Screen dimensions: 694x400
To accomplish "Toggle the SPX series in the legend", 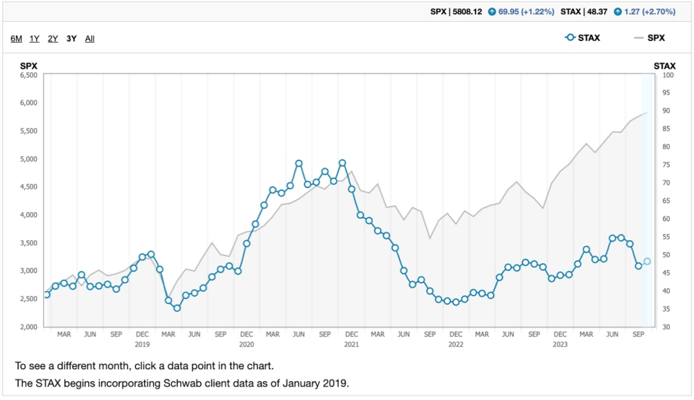I will [x=649, y=38].
